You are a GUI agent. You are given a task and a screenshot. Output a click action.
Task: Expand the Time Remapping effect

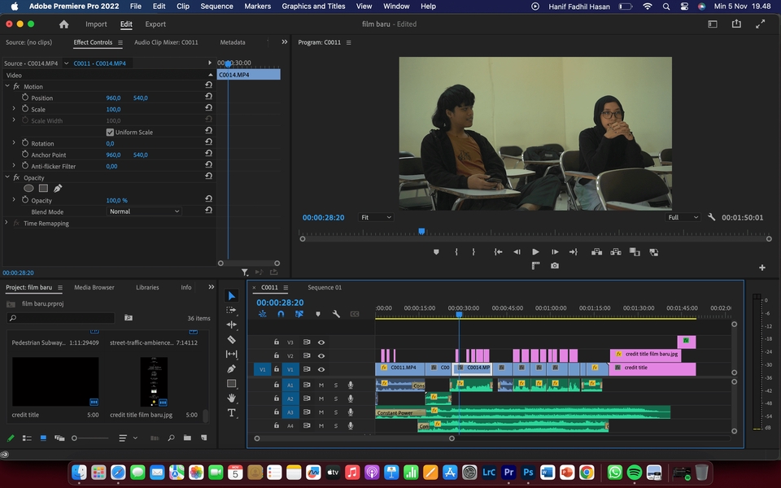click(x=7, y=224)
